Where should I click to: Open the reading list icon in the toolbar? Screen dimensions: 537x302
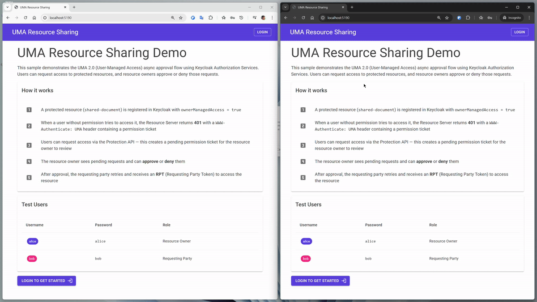(x=255, y=17)
